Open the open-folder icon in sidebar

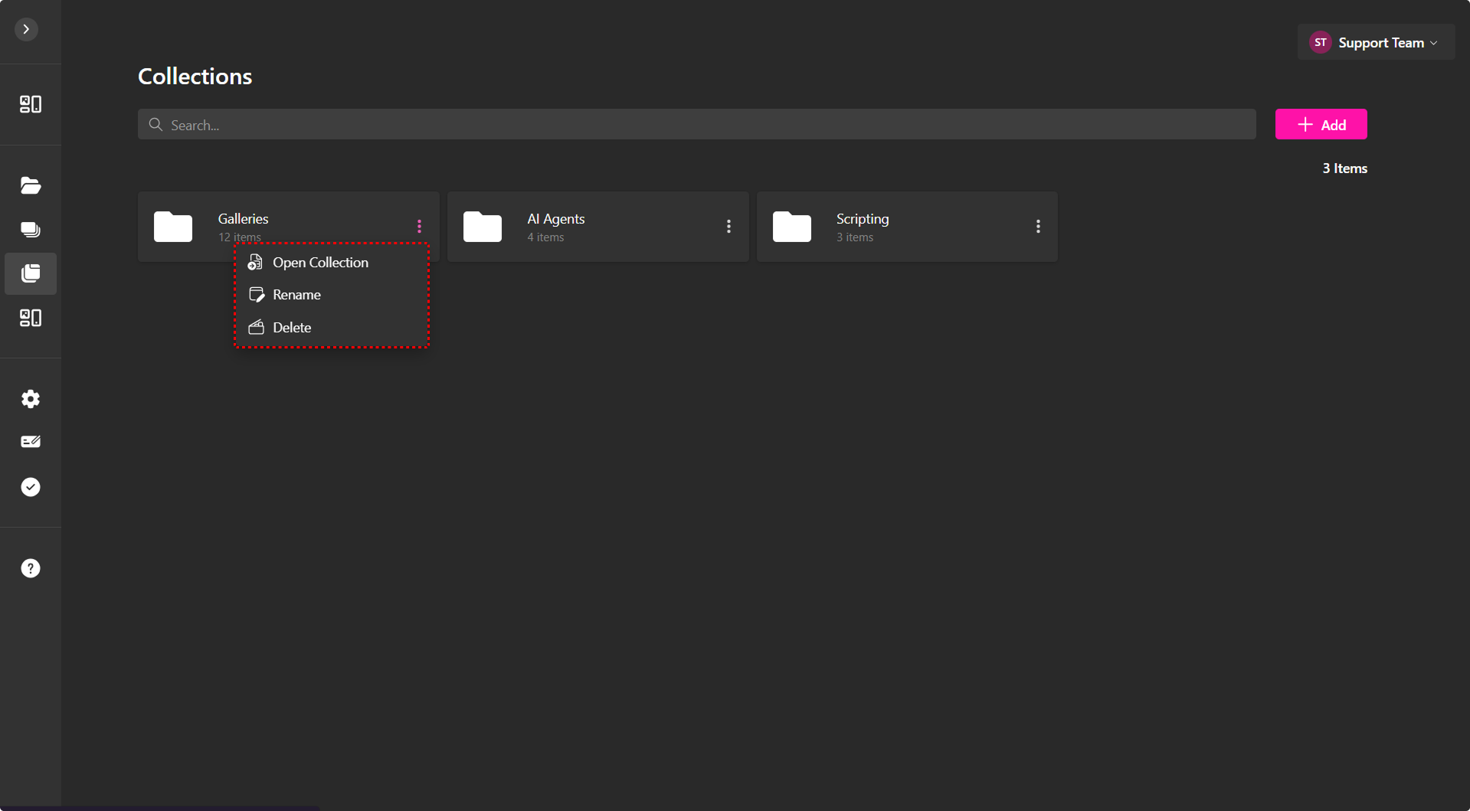tap(31, 185)
